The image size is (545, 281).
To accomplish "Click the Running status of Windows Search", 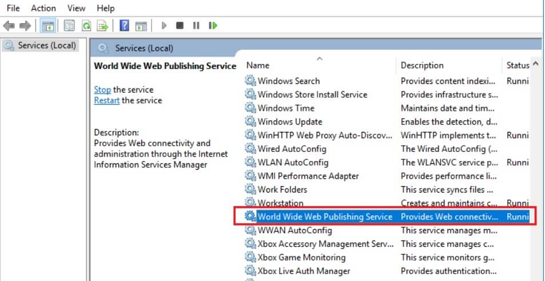I will click(518, 81).
